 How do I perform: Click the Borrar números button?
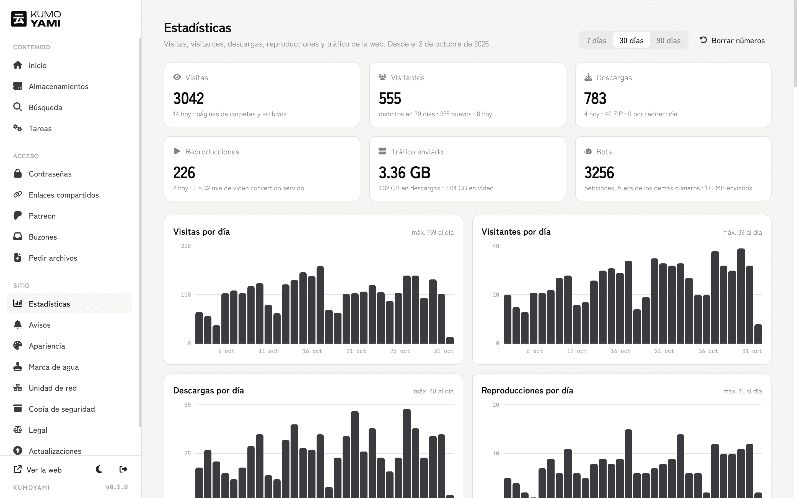point(732,40)
